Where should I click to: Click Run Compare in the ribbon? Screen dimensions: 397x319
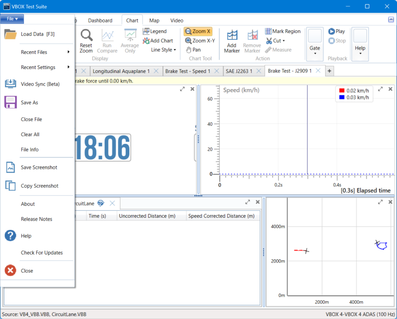(x=107, y=41)
